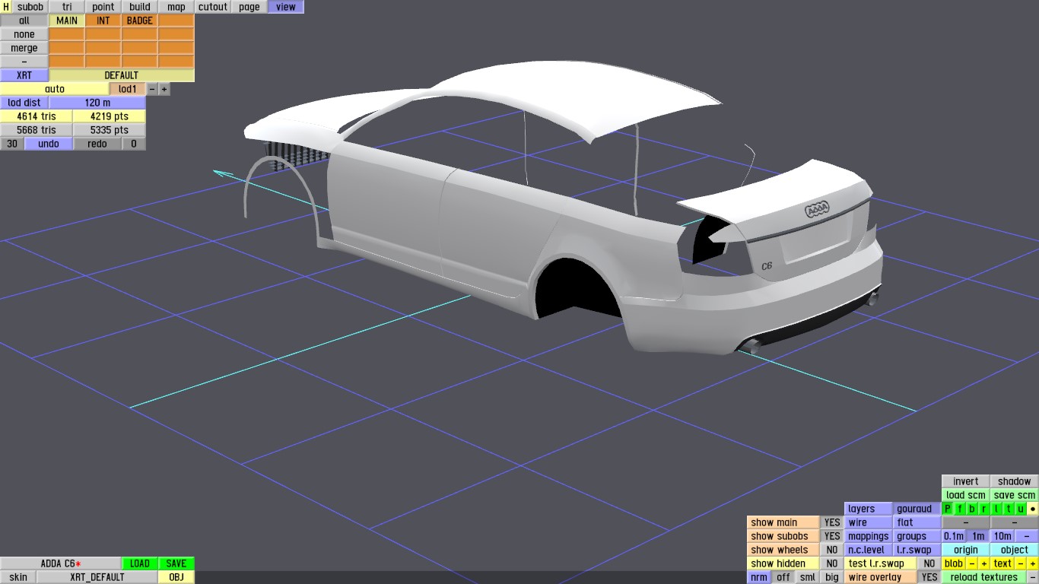
Task: Click the load scm button
Action: 966,495
